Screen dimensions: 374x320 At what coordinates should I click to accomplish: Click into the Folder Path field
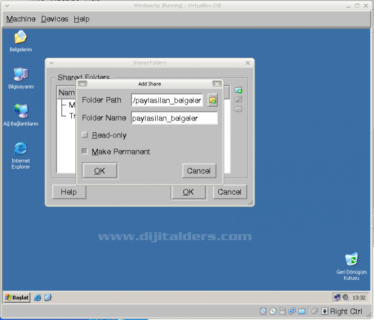pos(167,100)
